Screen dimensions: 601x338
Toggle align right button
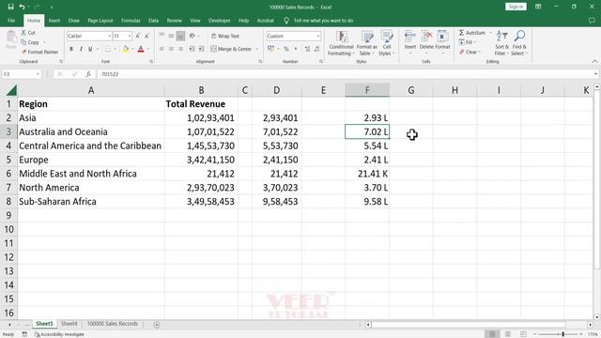180,49
